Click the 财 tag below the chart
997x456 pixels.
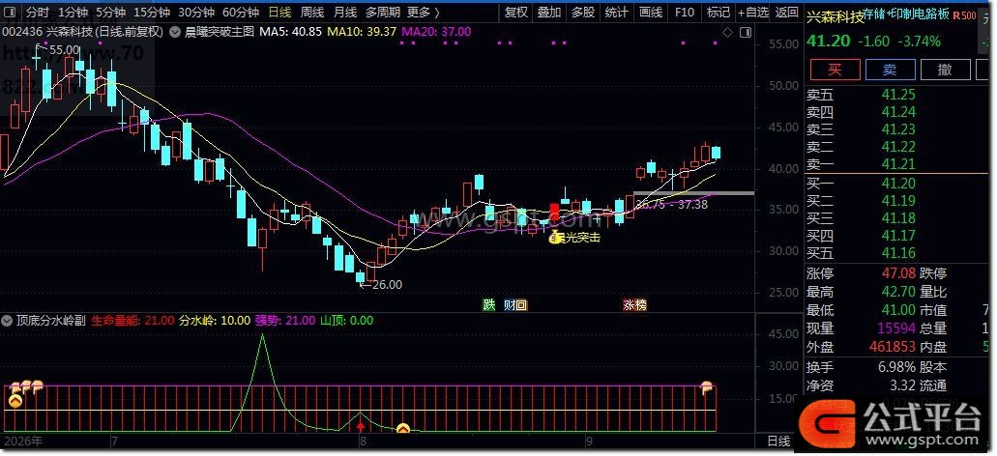[x=510, y=305]
